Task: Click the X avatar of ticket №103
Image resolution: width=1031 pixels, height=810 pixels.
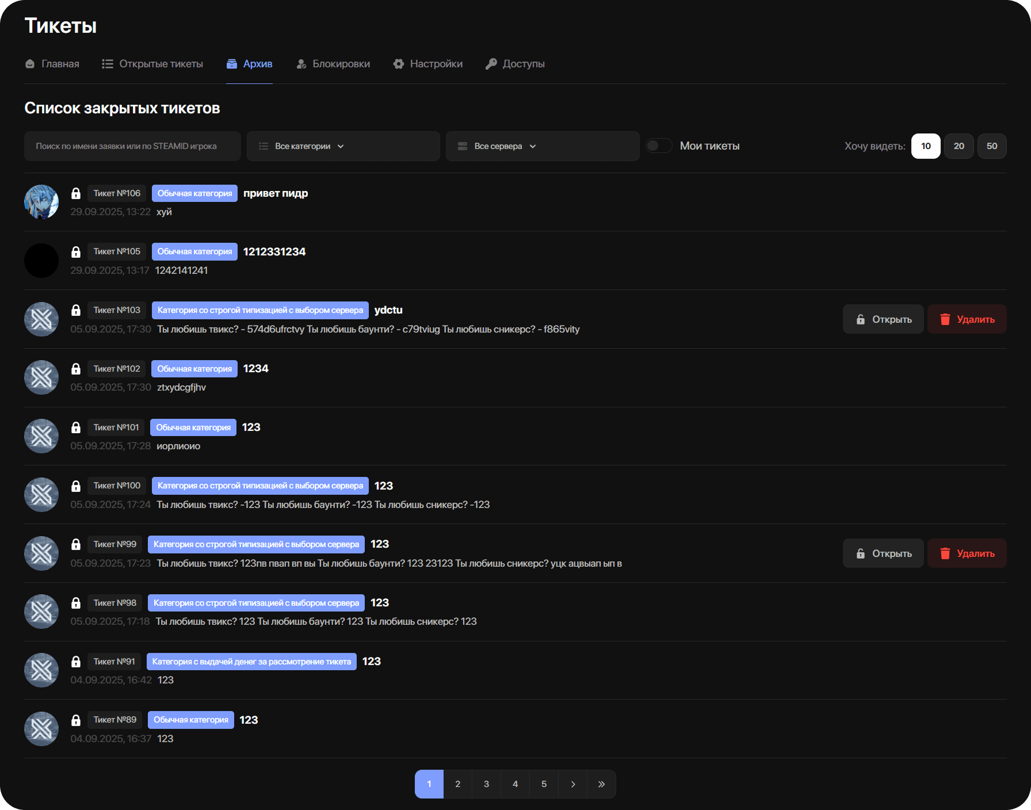Action: click(41, 319)
